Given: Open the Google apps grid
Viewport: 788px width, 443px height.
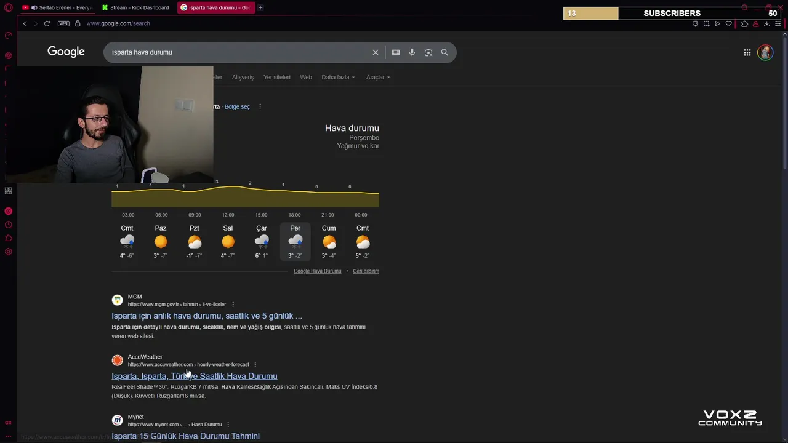Looking at the screenshot, I should coord(747,52).
